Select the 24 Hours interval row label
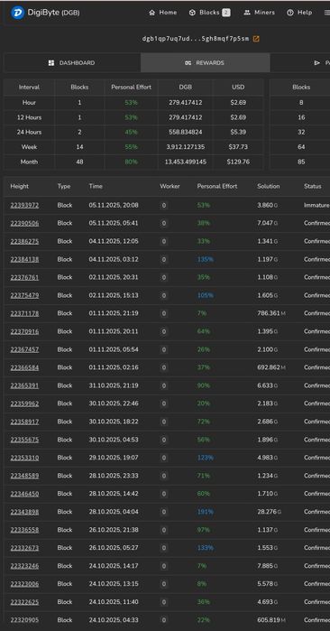The height and width of the screenshot is (631, 330). click(x=29, y=132)
